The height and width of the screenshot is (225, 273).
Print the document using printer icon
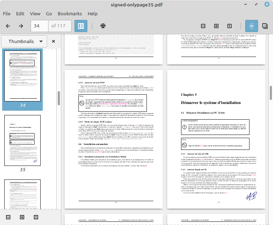point(103,26)
